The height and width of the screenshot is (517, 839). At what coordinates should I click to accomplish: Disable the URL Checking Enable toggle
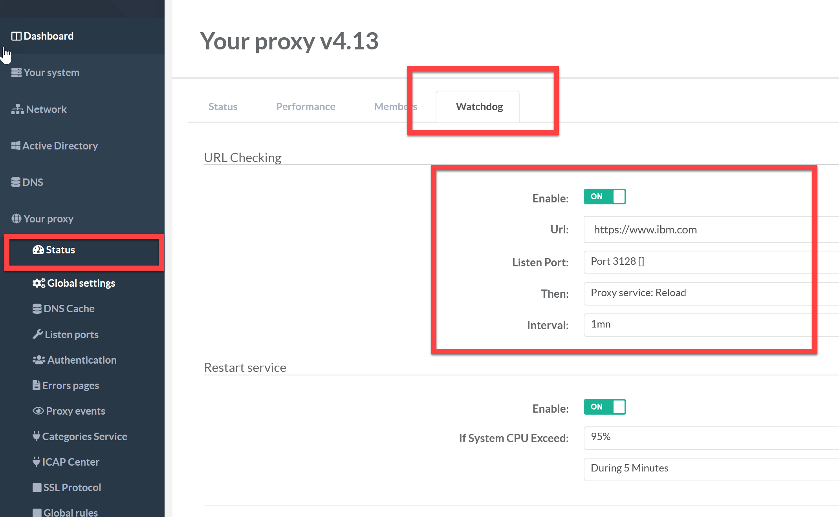coord(604,197)
